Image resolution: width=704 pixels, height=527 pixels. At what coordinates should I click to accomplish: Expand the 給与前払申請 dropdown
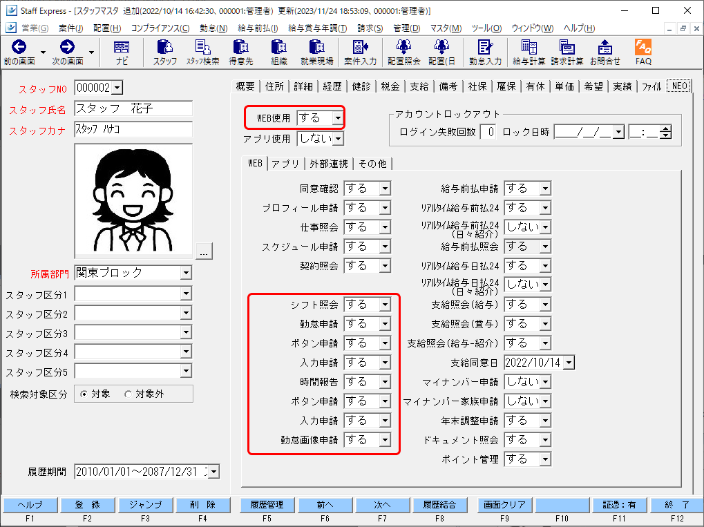pos(545,189)
